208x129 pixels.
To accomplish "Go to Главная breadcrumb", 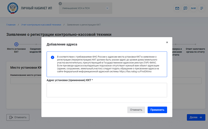I will [x=11, y=25].
